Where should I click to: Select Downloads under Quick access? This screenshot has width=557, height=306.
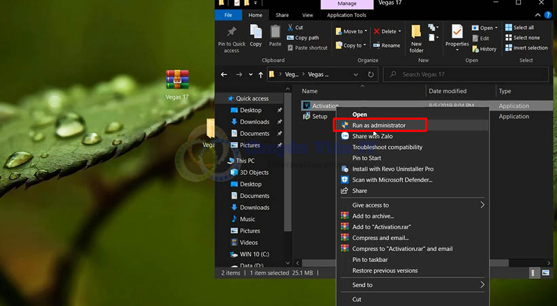pyautogui.click(x=255, y=122)
